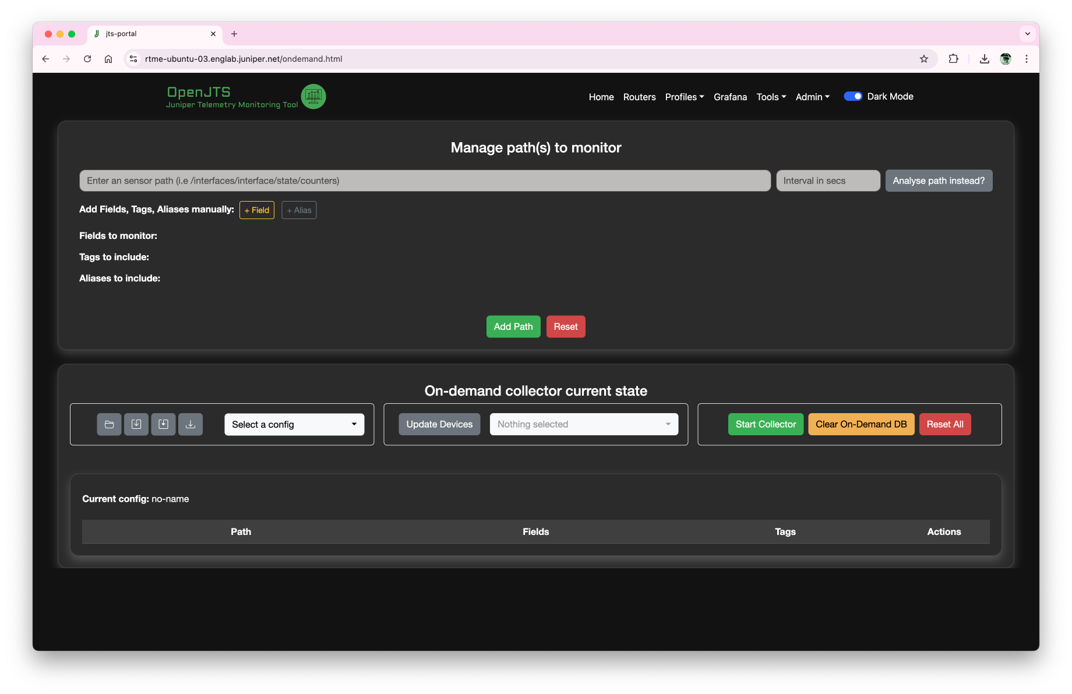The height and width of the screenshot is (694, 1072).
Task: Expand the Profiles dropdown menu
Action: [684, 97]
